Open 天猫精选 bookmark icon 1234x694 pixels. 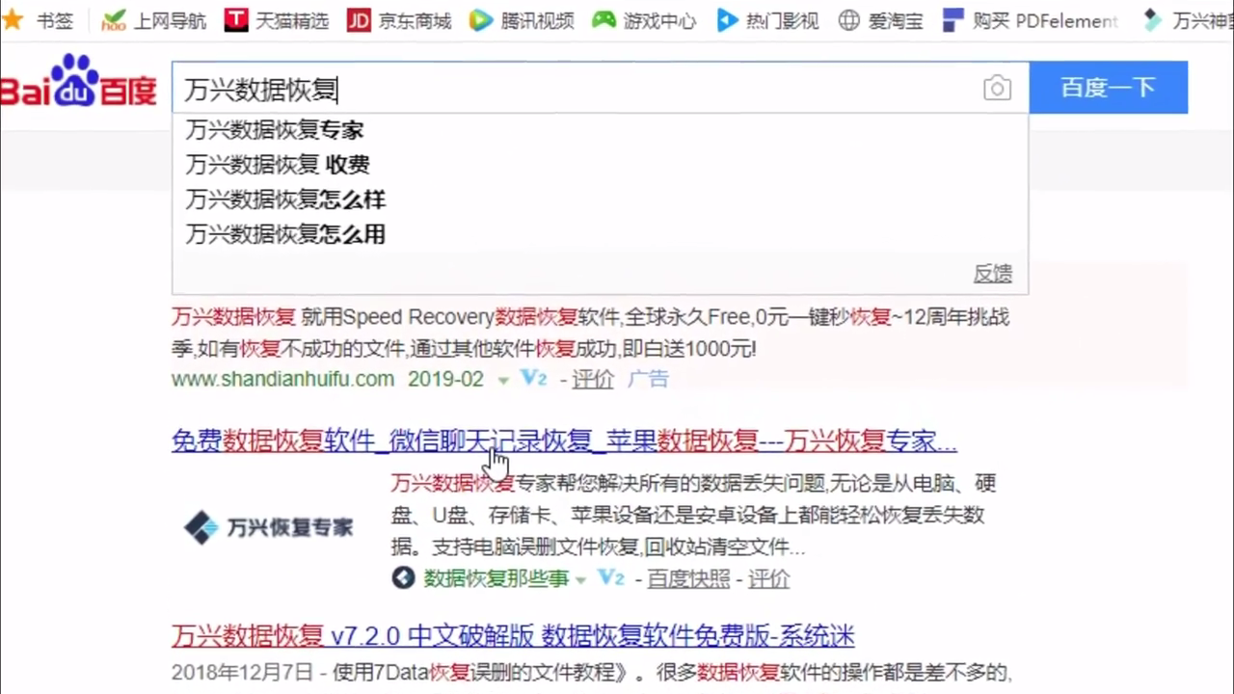(235, 20)
